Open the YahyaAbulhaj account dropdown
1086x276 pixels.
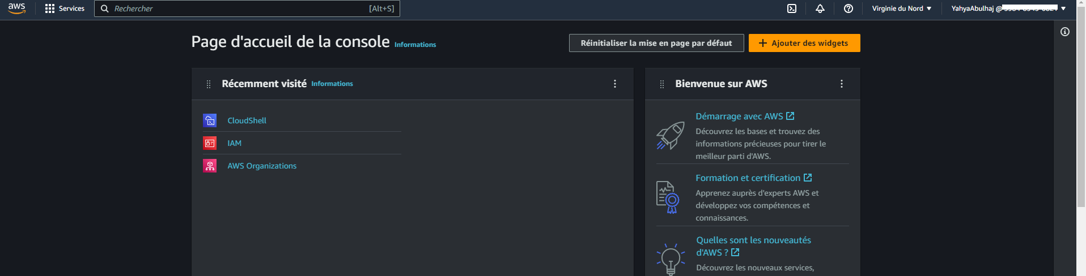coord(1008,8)
